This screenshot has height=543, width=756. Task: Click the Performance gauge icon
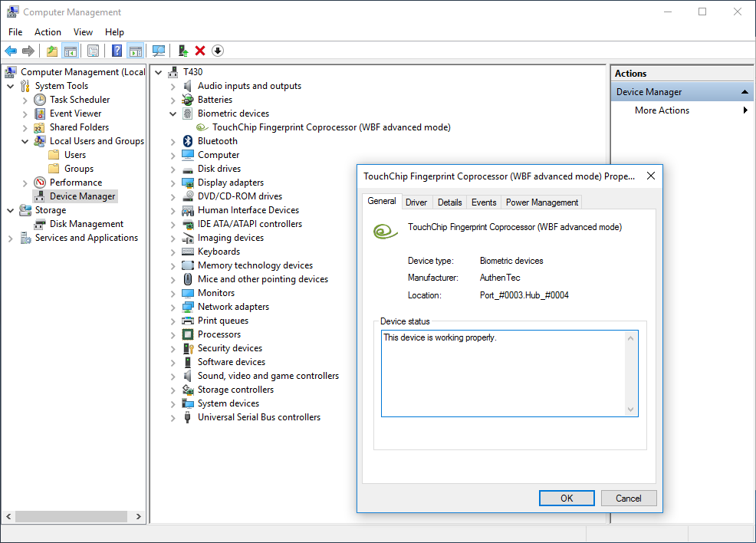[x=40, y=183]
